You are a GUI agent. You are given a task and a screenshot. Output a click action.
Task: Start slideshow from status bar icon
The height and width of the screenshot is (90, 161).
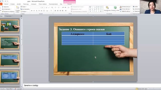pos(143,89)
